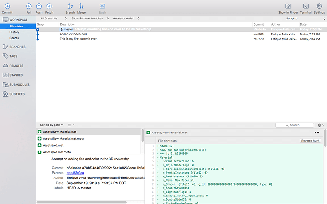Click the Branches sidebar icon
Image resolution: width=327 pixels, height=204 pixels.
tap(5, 47)
